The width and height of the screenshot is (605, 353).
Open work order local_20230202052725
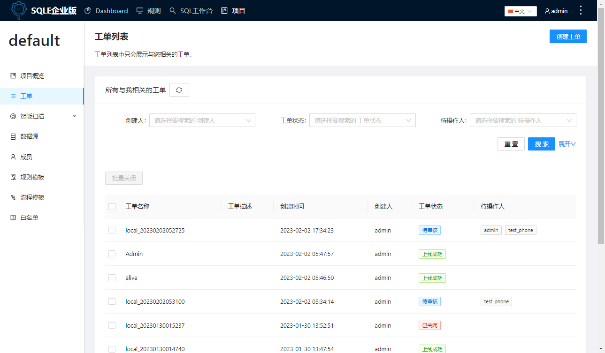155,230
